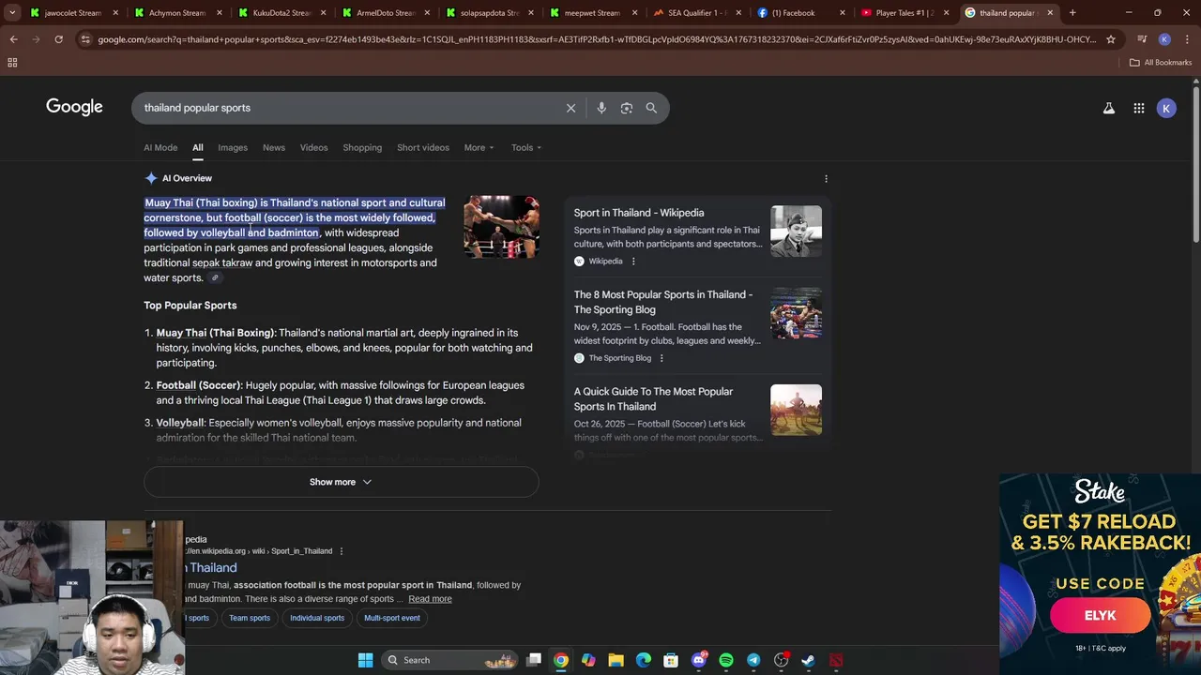Open Sport in Thailand - Wikipedia source
This screenshot has height=675, width=1201.
point(639,213)
